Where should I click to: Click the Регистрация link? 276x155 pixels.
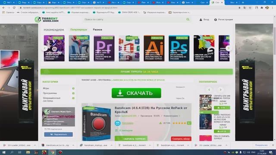(x=223, y=19)
